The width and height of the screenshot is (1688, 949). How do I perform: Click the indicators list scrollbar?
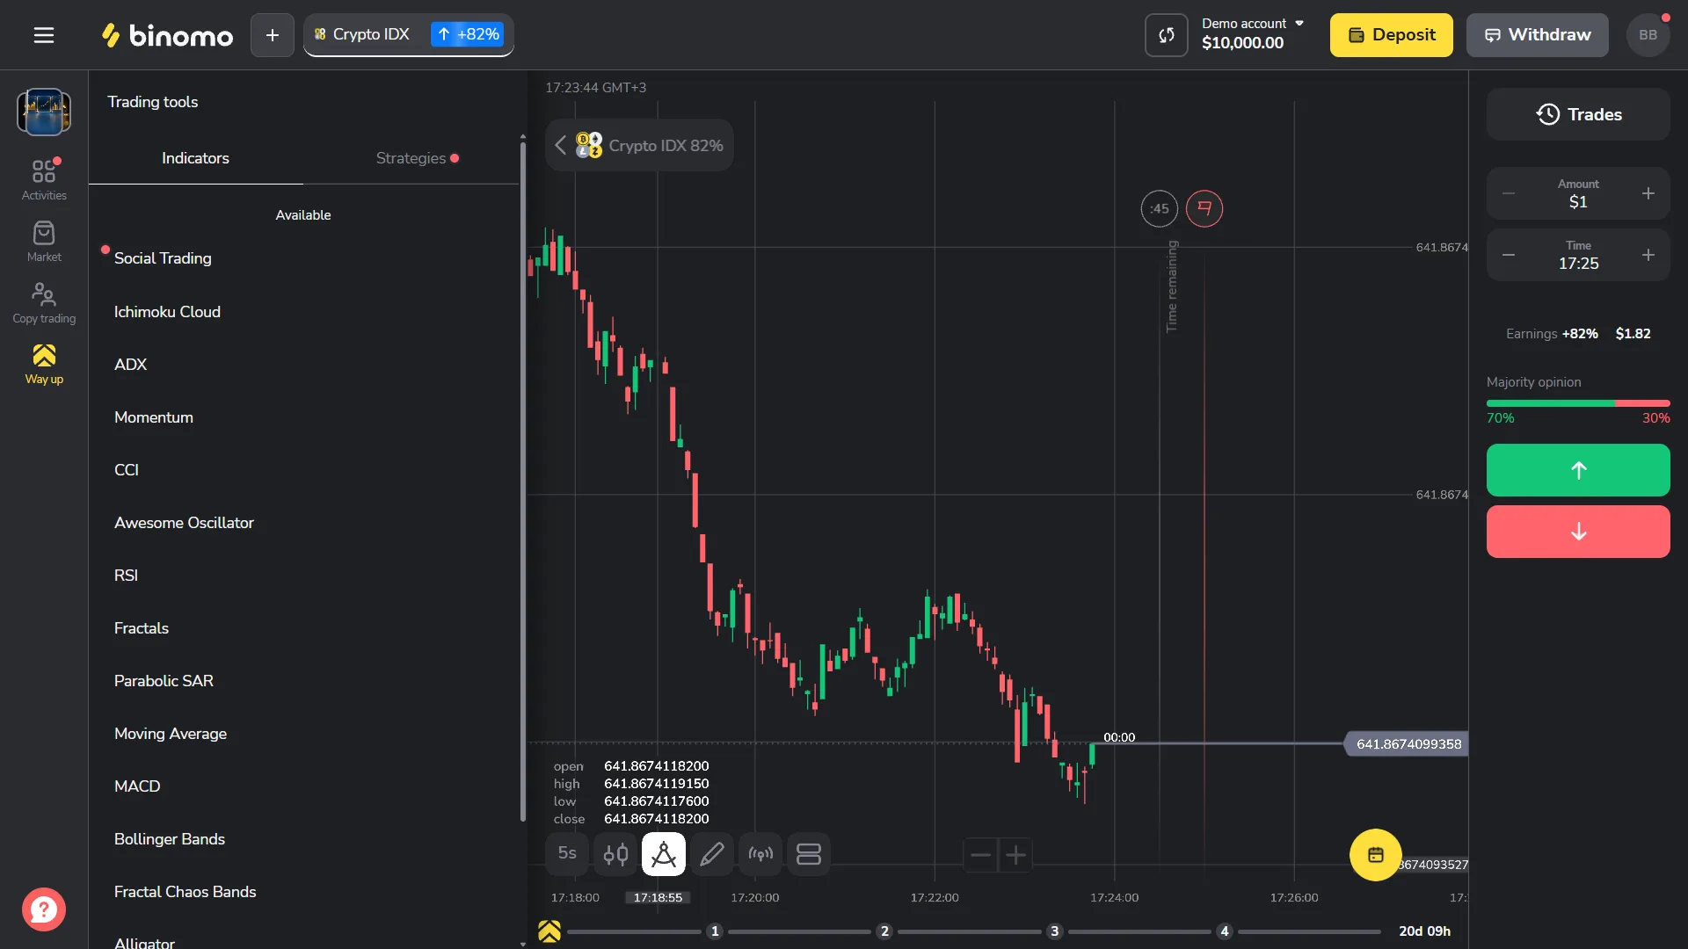click(x=523, y=482)
